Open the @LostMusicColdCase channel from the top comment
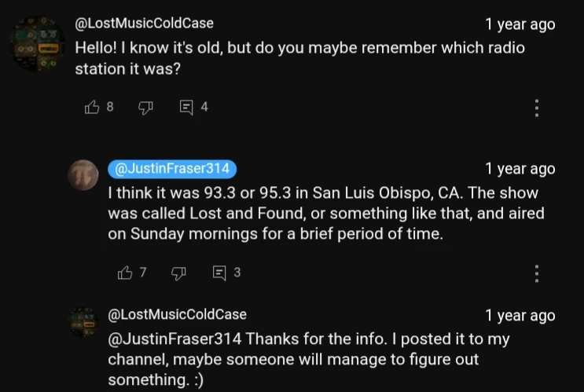Screen dimensions: 584x392 (144, 24)
